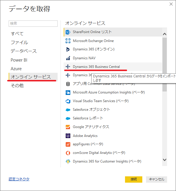The height and width of the screenshot is (191, 176).
Task: Select the オンライン サービス category
Action: pyautogui.click(x=33, y=77)
